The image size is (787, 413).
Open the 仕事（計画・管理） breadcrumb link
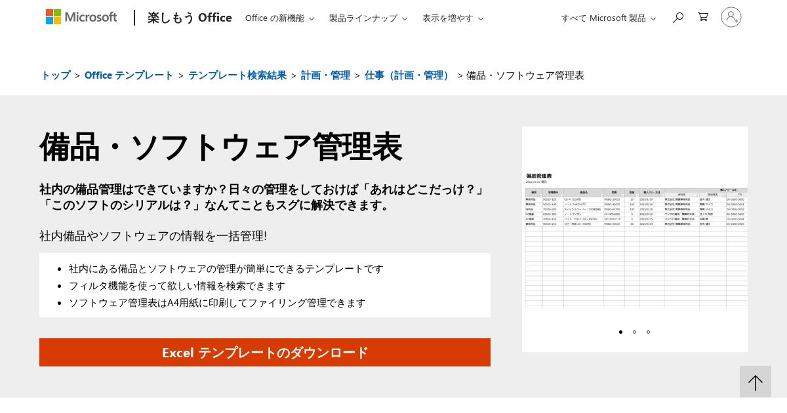pos(409,75)
